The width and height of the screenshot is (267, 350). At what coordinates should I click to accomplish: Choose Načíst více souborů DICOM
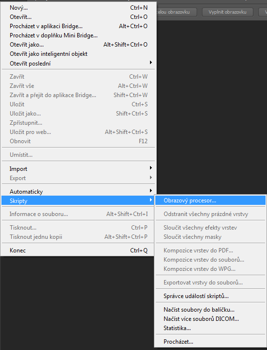(x=210, y=319)
